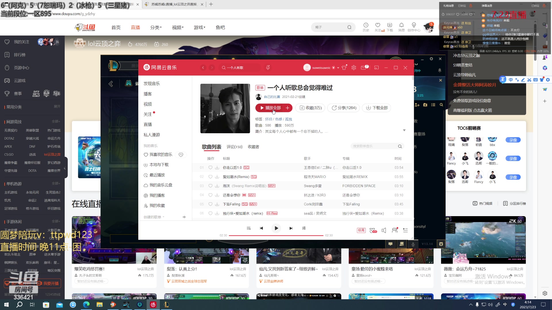
Task: Skip to the previous track
Action: [x=261, y=228]
